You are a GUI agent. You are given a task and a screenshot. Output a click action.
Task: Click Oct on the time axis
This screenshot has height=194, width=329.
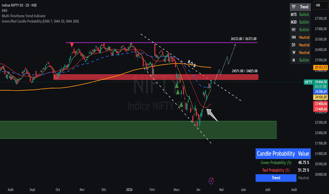pos(58,190)
